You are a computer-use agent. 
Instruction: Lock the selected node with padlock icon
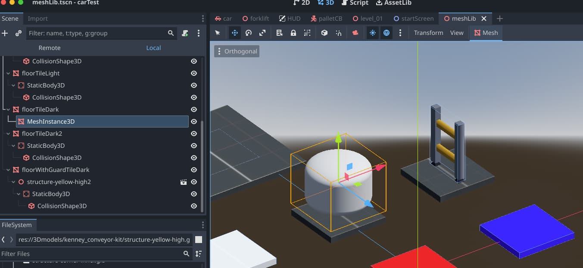293,33
